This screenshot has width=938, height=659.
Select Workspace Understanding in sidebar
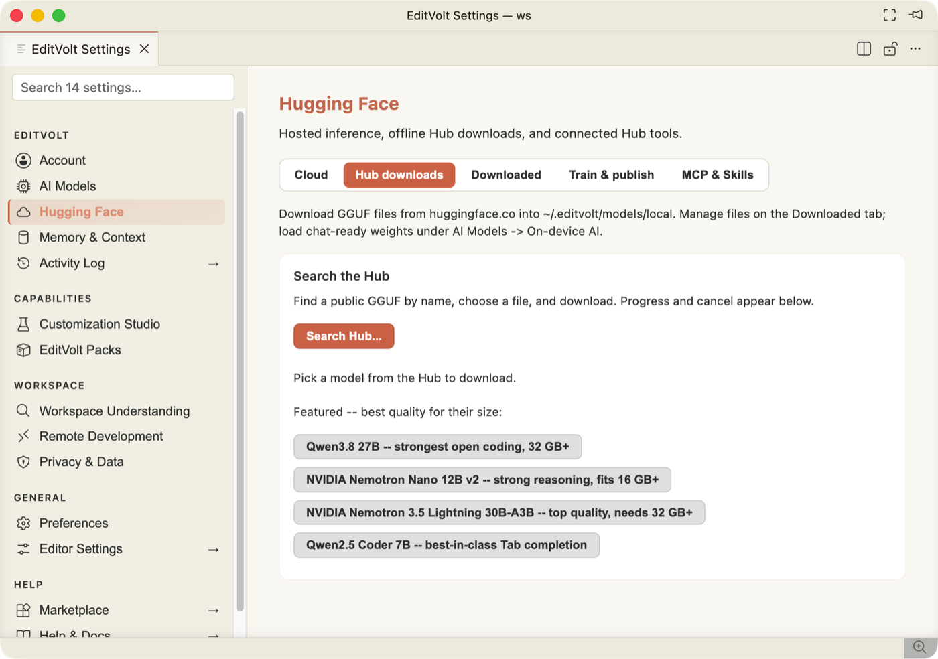[x=117, y=411]
